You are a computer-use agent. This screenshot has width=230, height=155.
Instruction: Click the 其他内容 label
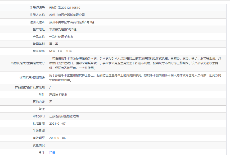pos(39,102)
